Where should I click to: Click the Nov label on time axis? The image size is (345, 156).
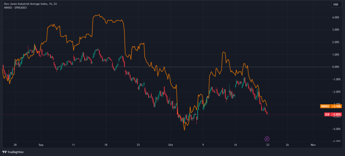313,145
